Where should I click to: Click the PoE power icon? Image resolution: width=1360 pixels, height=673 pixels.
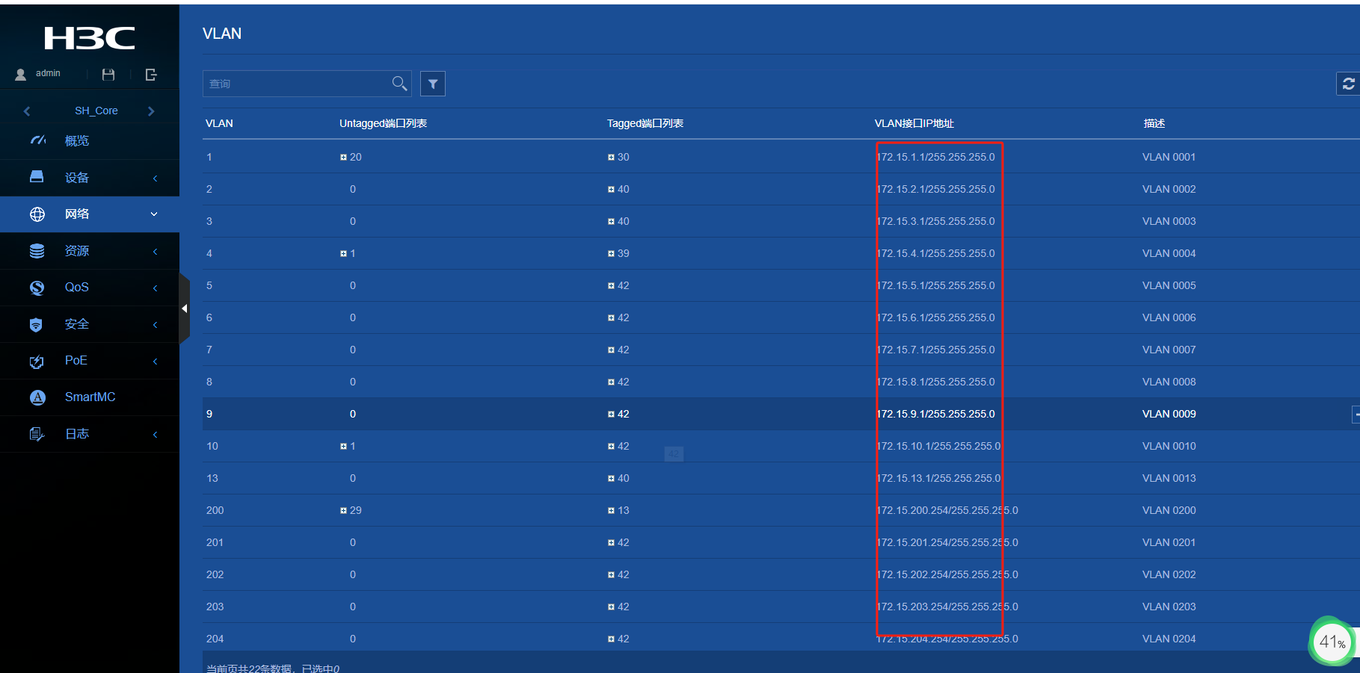tap(37, 362)
